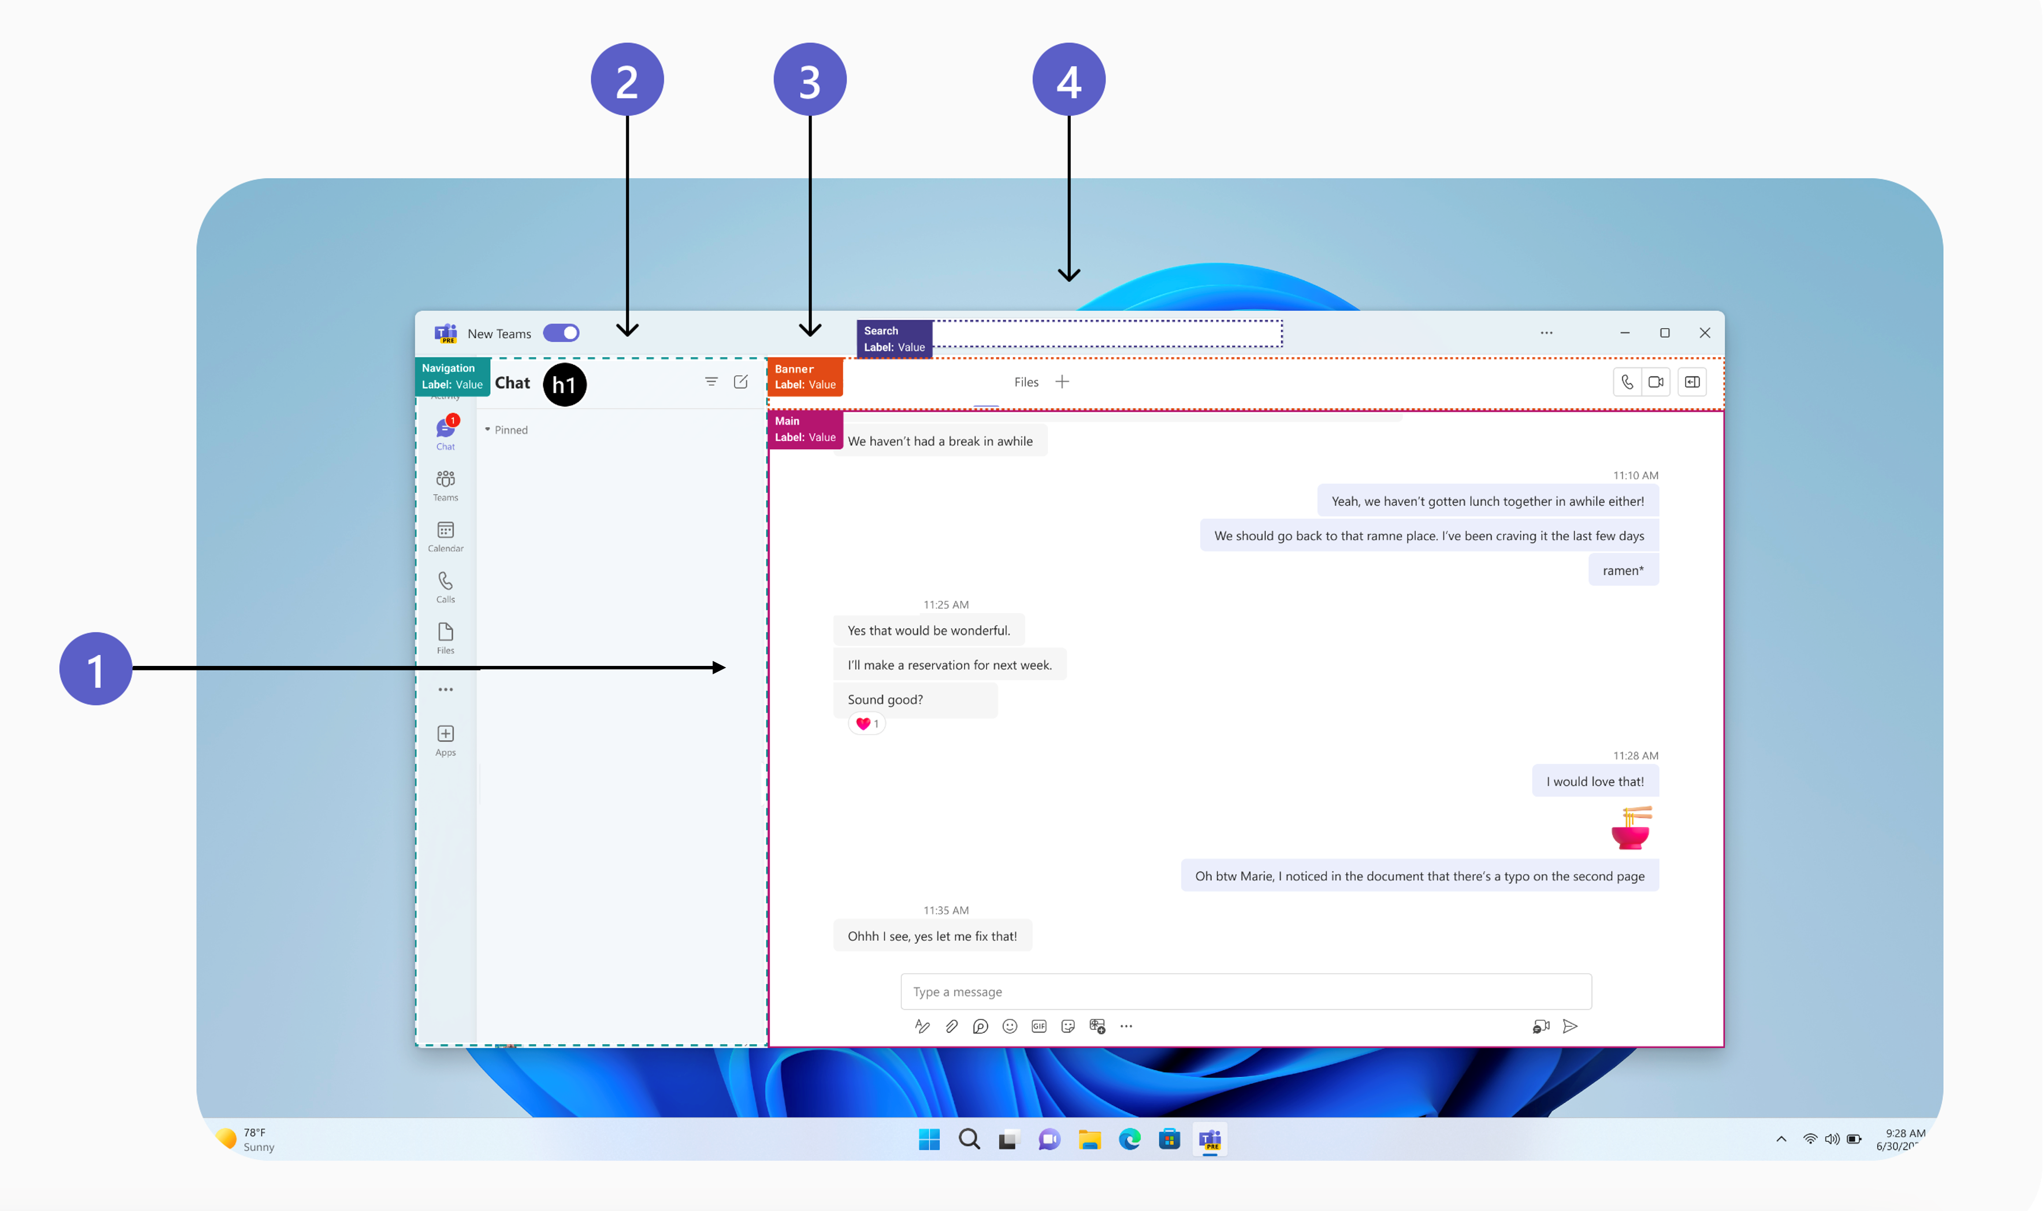Open the chat list filter
The height and width of the screenshot is (1211, 2044).
[x=711, y=382]
